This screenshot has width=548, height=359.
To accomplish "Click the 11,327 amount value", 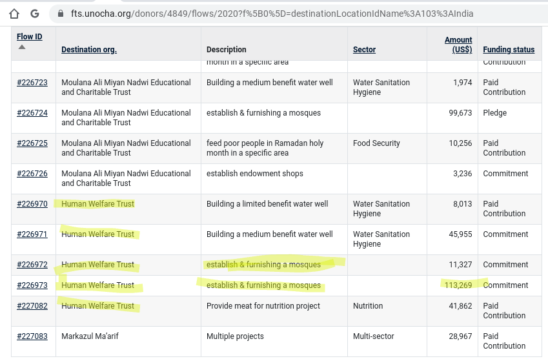I will coord(460,265).
